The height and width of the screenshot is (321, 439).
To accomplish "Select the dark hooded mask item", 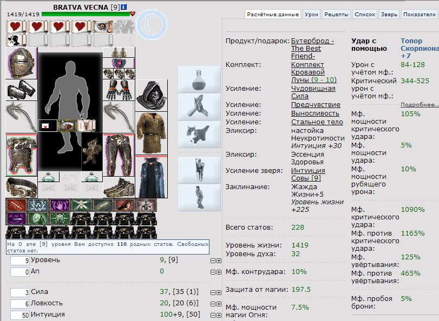I will tap(152, 95).
